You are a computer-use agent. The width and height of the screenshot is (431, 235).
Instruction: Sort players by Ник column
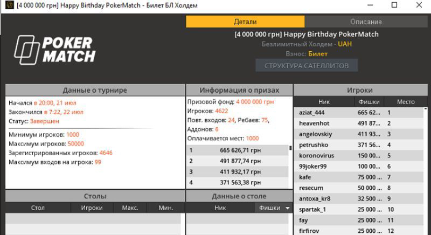pos(324,101)
